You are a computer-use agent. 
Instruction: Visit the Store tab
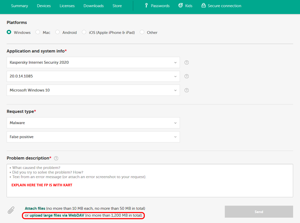click(117, 6)
